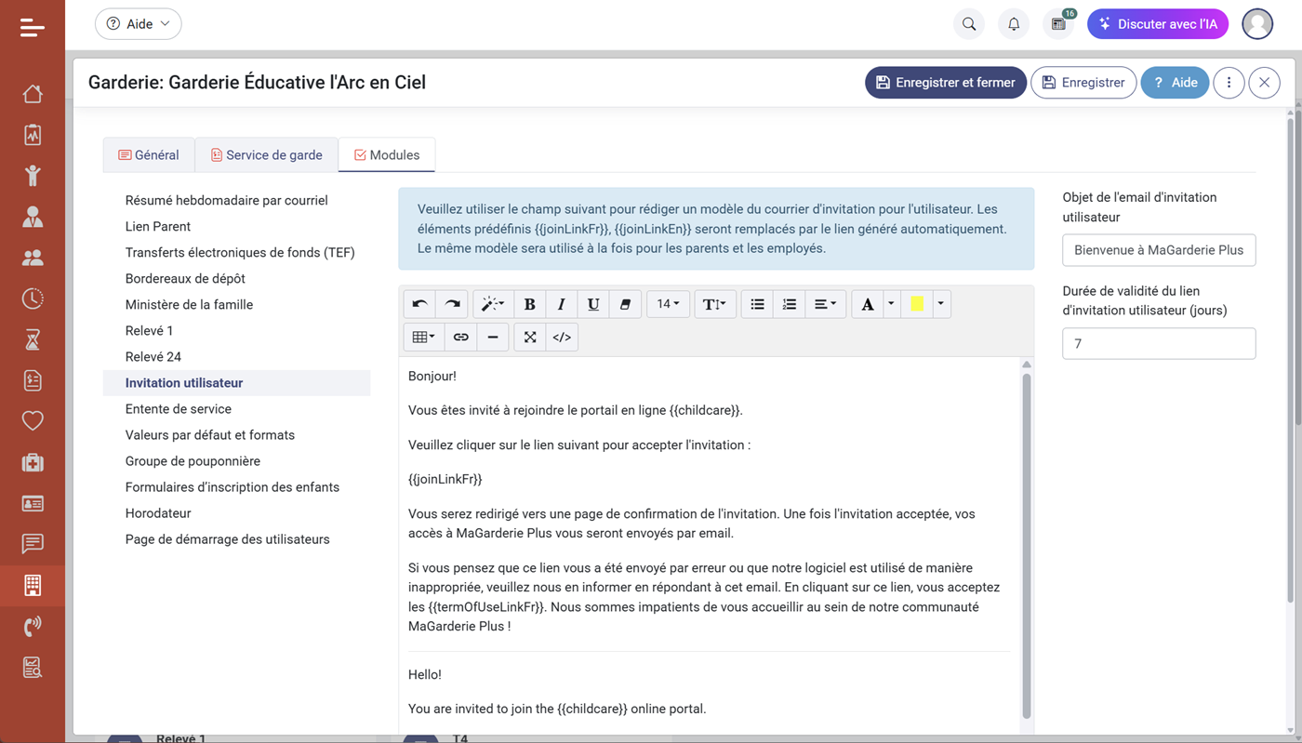Screen dimensions: 1302x743
Task: Insert a hyperlink in the editor
Action: [x=461, y=337]
